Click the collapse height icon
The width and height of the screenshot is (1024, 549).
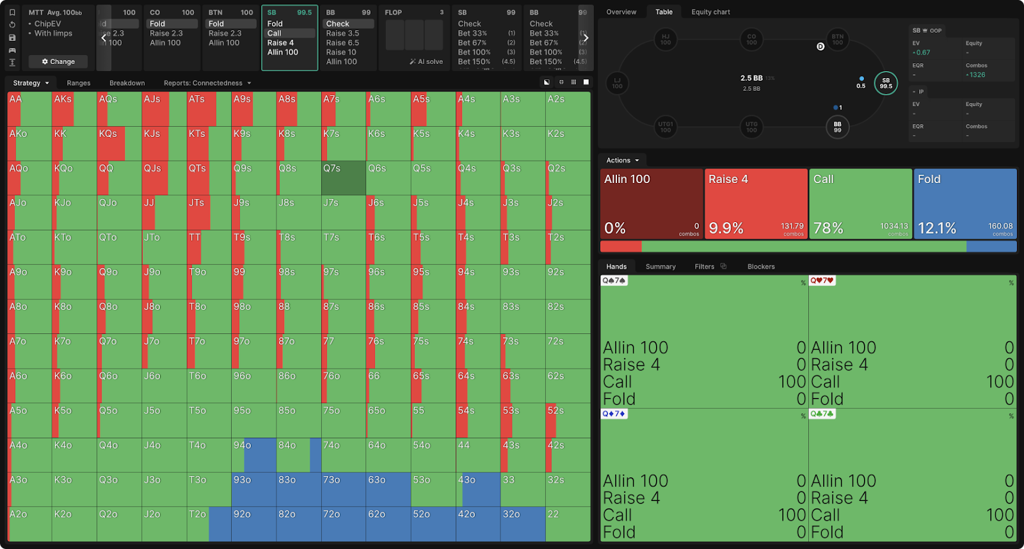[x=12, y=62]
